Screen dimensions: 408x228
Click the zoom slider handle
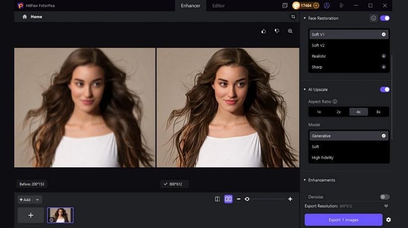[247, 199]
